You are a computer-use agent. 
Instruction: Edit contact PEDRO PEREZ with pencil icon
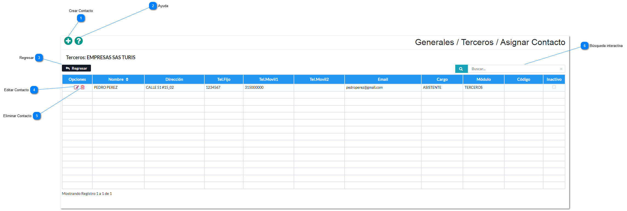[x=76, y=87]
